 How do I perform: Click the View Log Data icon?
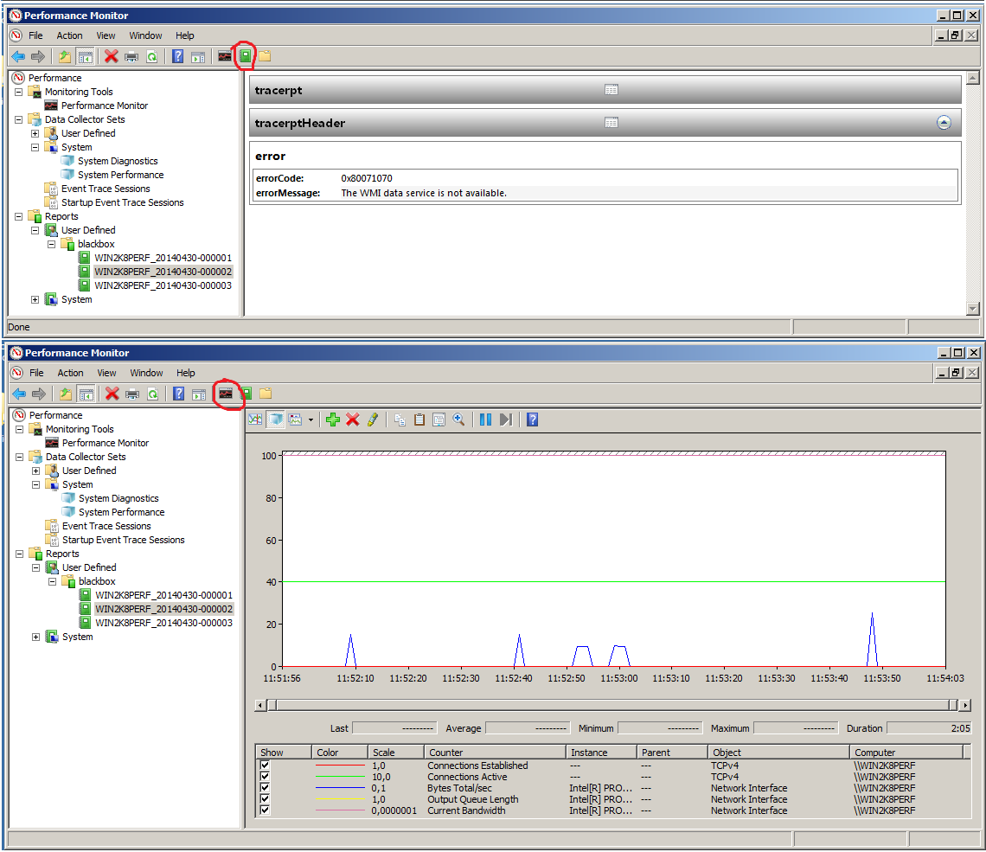tap(275, 420)
